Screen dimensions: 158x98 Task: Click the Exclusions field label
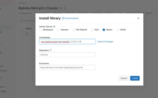point(44,64)
